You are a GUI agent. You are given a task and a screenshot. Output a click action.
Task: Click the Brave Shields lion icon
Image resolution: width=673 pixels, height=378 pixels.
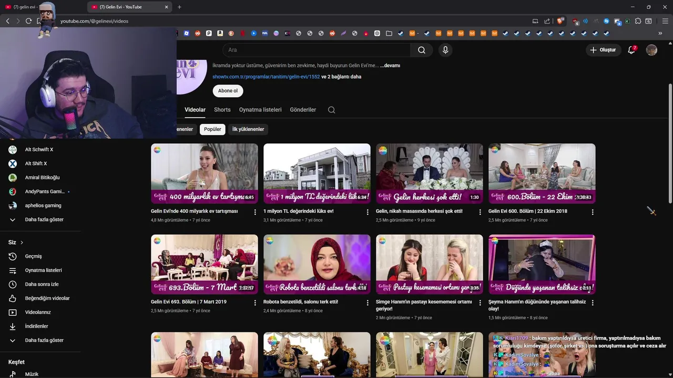pos(560,21)
